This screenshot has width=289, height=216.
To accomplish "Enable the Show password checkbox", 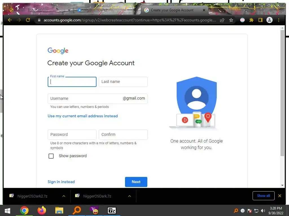I will click(x=51, y=156).
